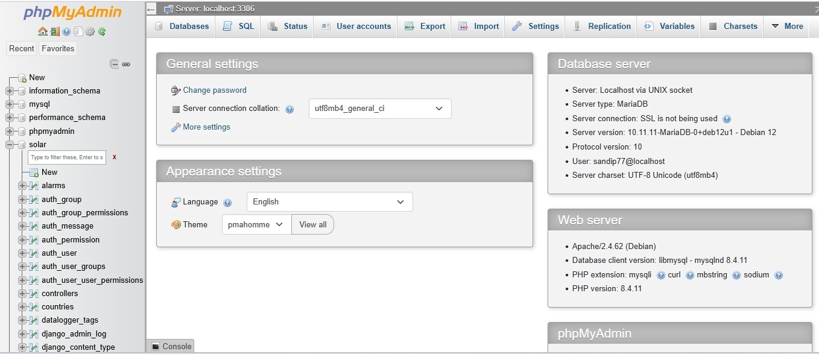Click the alarms table structure icon
Image resolution: width=819 pixels, height=354 pixels.
coord(34,186)
